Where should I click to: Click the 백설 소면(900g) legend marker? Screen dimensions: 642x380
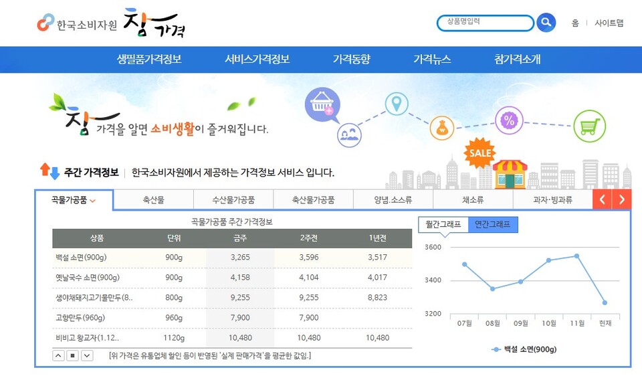click(x=496, y=349)
